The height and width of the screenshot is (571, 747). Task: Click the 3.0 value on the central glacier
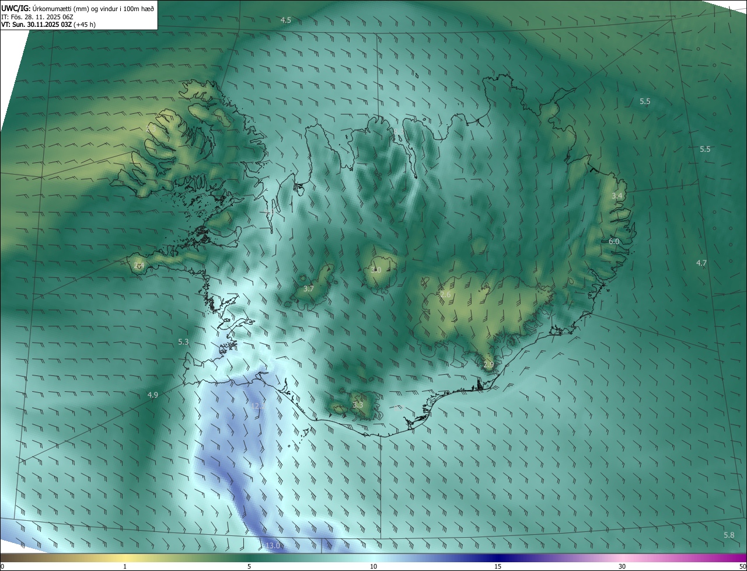[376, 270]
